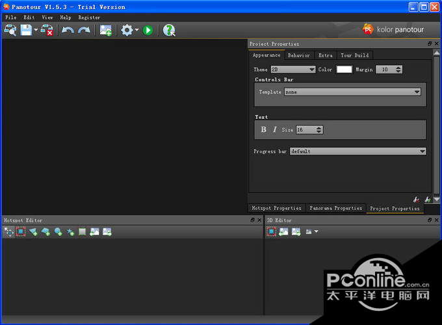Select the Hotspot Editor selection rectangle tool
This screenshot has width=442, height=325.
pos(21,232)
